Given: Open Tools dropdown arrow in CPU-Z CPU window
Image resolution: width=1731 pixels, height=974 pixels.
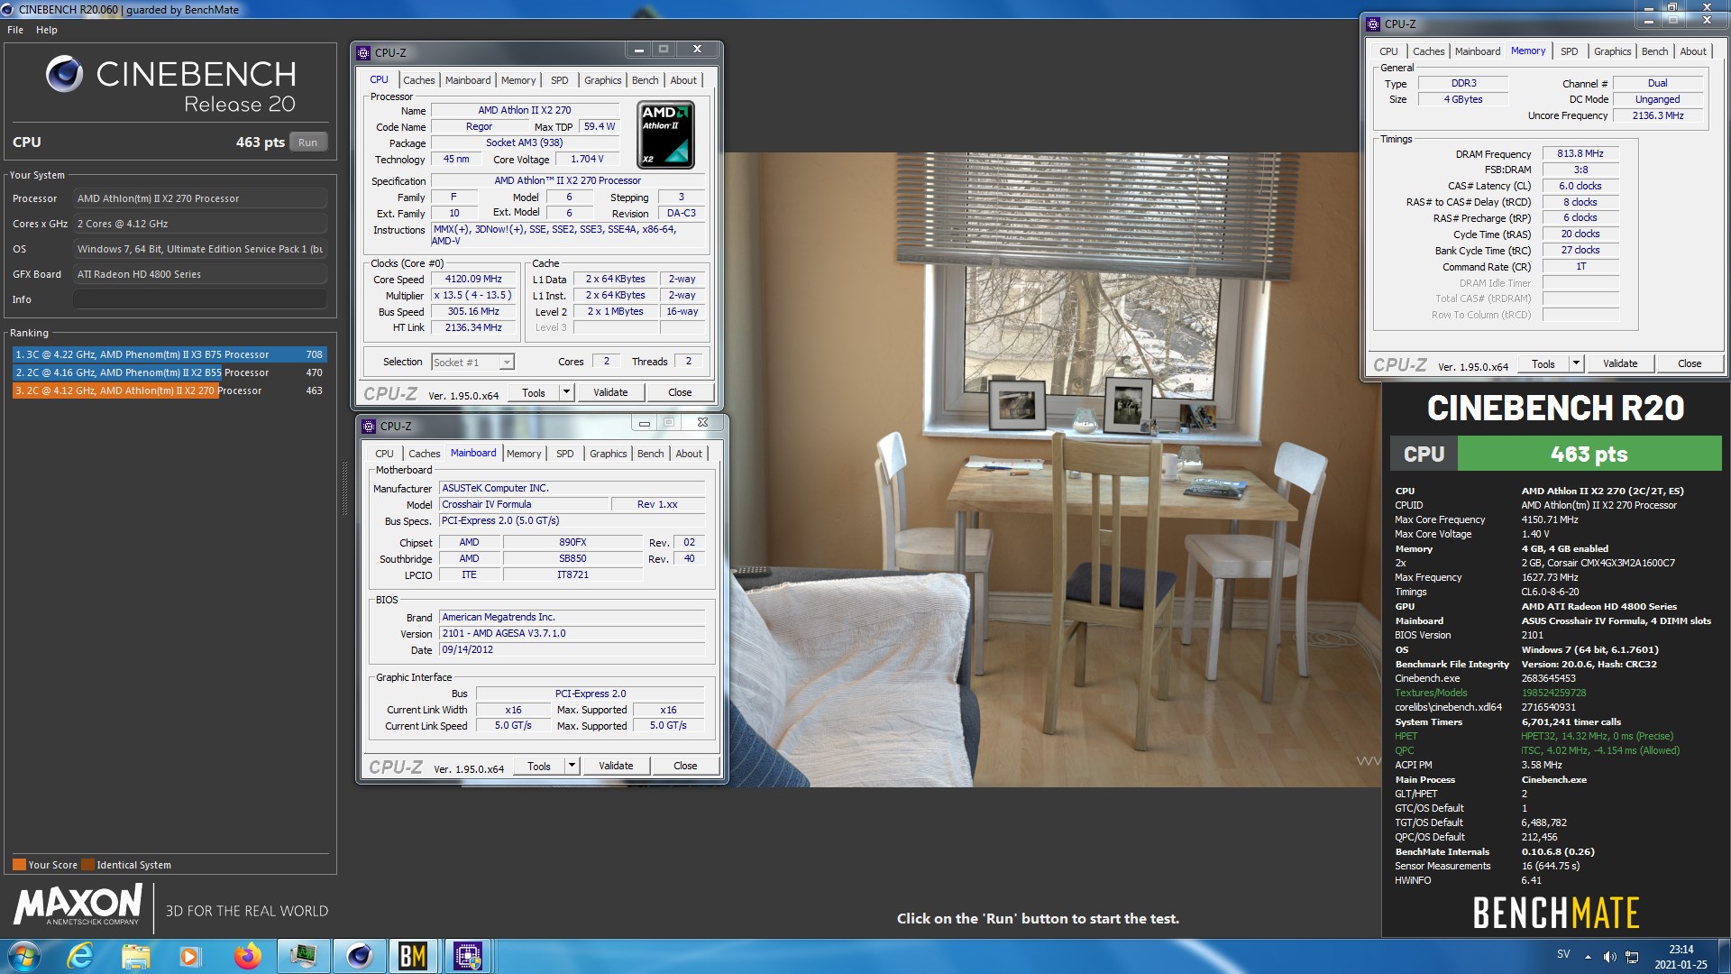Looking at the screenshot, I should [566, 392].
